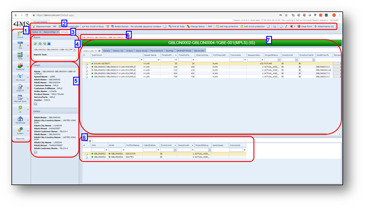366x208 pixels.
Task: Open the Customer module in sidebar
Action: tap(20, 67)
